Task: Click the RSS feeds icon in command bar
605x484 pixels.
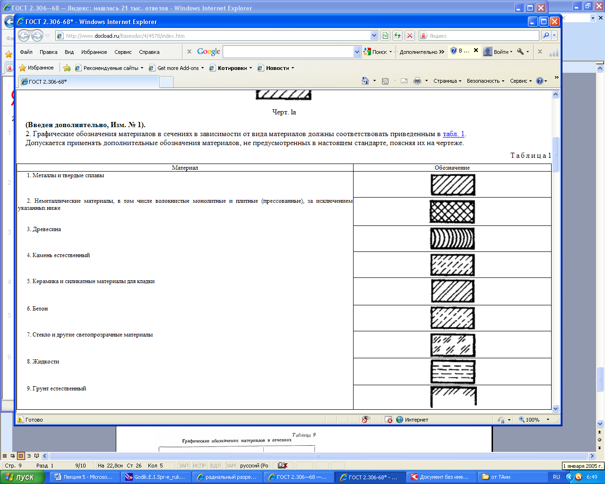Action: point(385,81)
